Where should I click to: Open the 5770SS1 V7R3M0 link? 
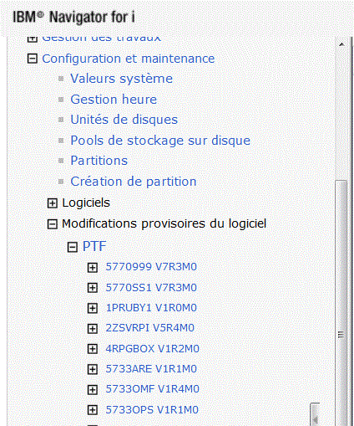tap(151, 288)
